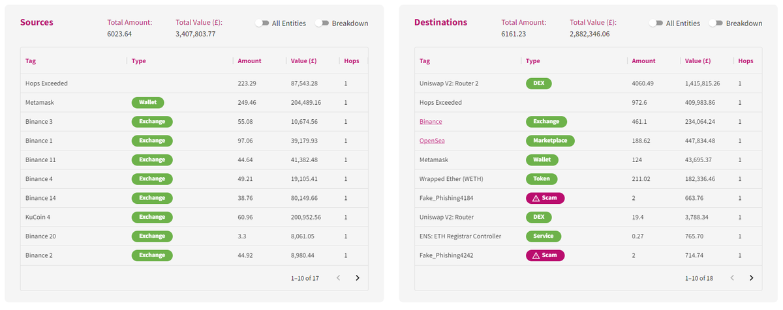Sort Sources table by Amount column
Image resolution: width=783 pixels, height=310 pixels.
point(249,61)
